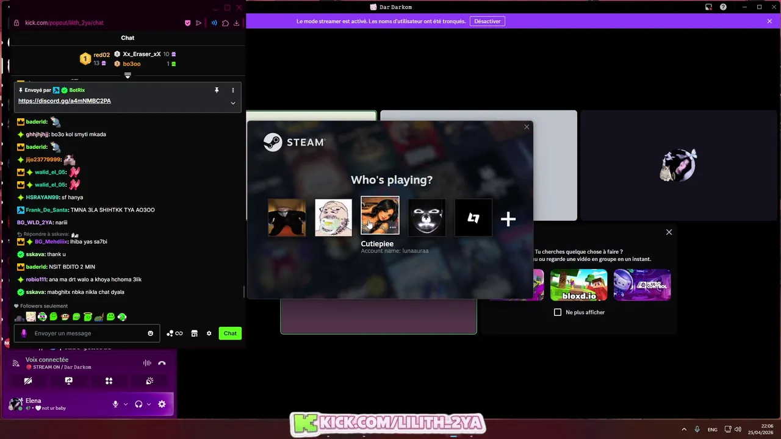Check the Ne plus afficher checkbox
This screenshot has width=781, height=439.
point(557,312)
